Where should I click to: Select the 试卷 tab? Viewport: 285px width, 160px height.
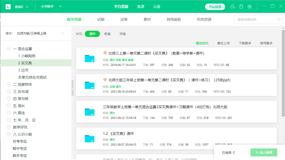pos(124,20)
